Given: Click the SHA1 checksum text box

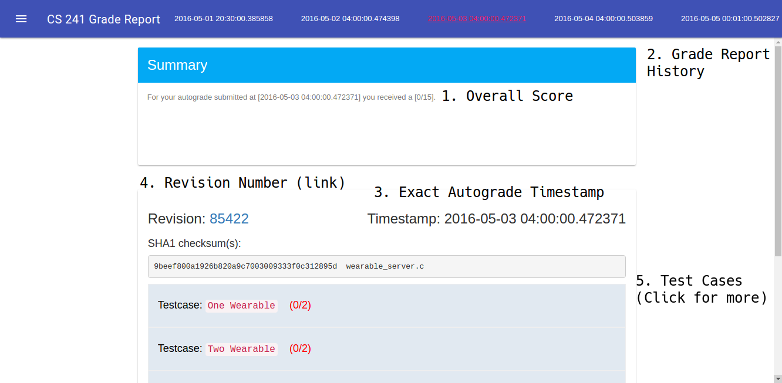Looking at the screenshot, I should (386, 266).
